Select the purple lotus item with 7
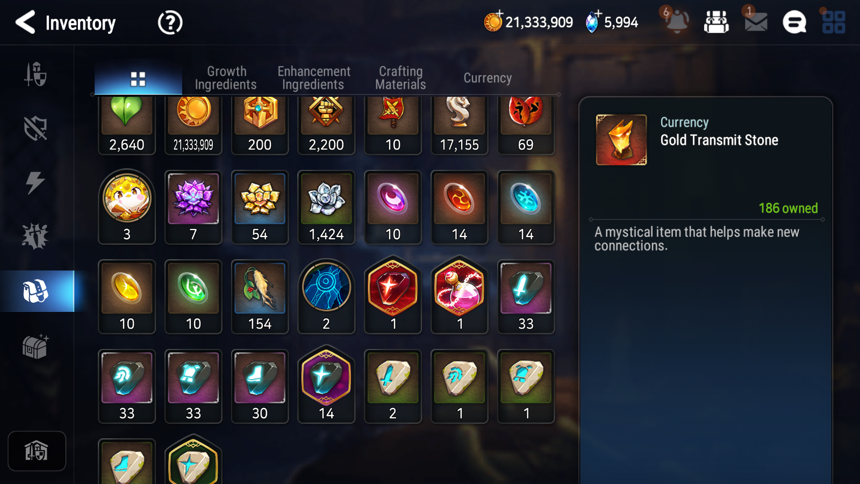This screenshot has height=484, width=860. [193, 207]
